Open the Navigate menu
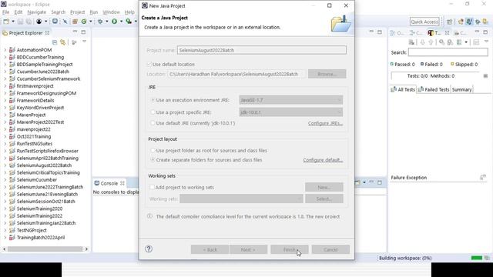493x277 pixels. pos(36,12)
